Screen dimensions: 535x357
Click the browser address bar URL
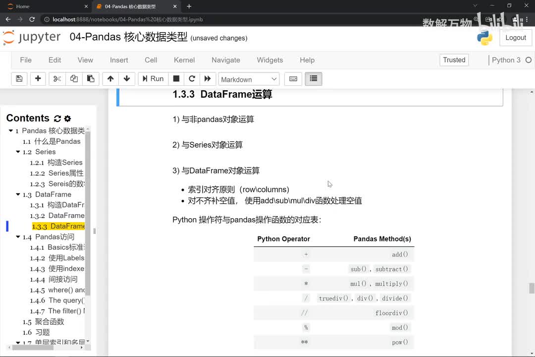point(128,19)
